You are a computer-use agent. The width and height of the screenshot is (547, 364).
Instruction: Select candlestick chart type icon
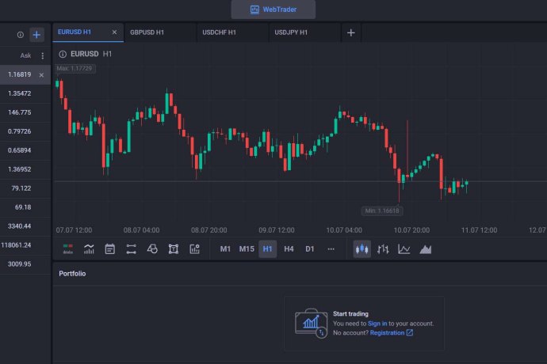[362, 249]
